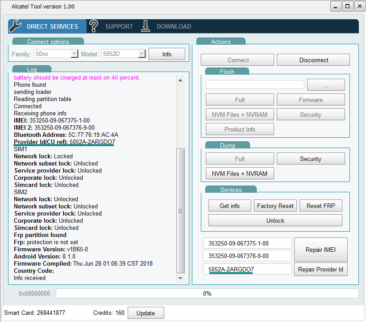Click the Product Info button
Screen dimensions: 366x322
240,129
